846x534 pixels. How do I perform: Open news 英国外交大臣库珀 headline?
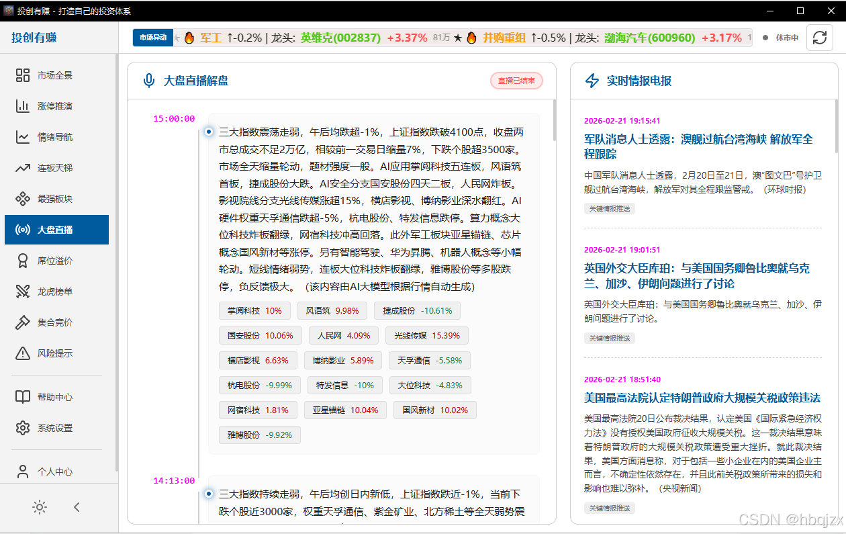(697, 275)
